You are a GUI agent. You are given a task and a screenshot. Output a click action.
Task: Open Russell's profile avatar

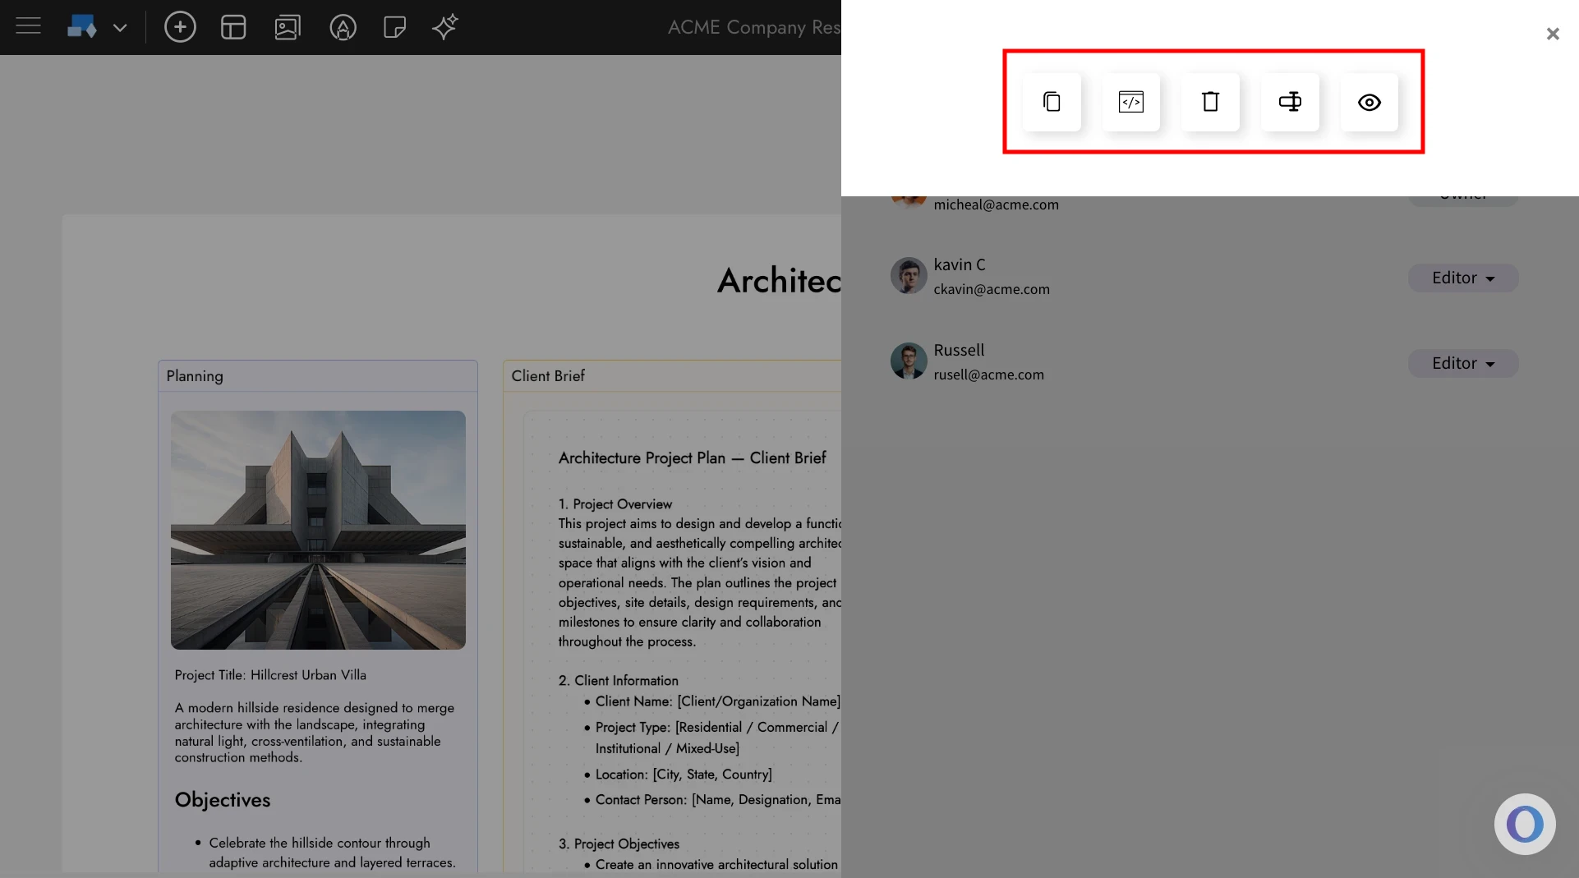click(908, 361)
